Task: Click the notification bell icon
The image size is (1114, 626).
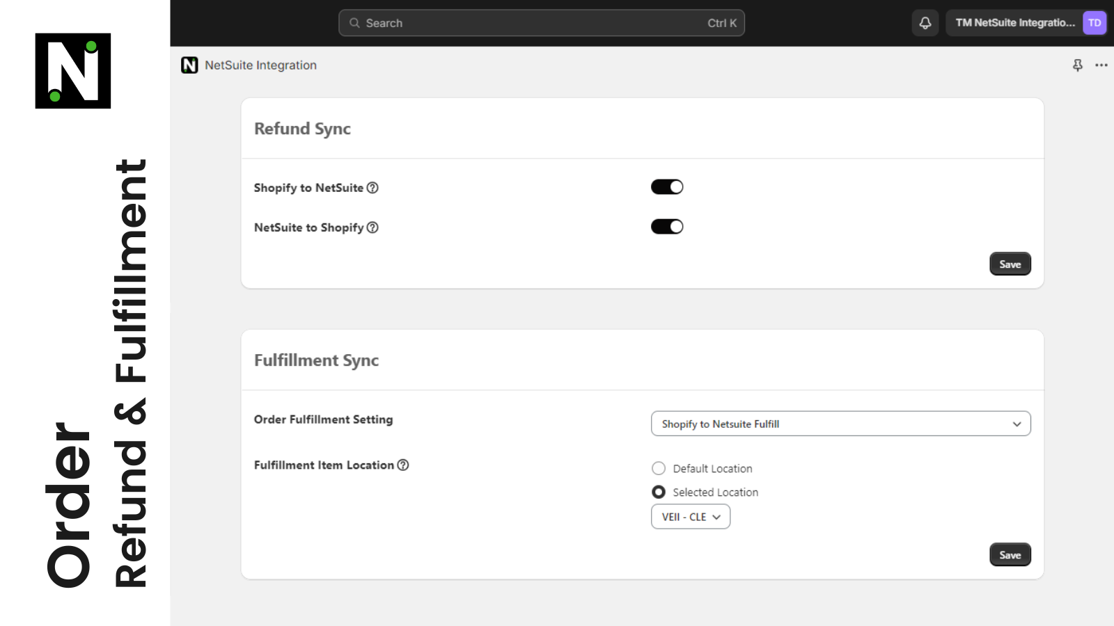Action: pos(925,23)
